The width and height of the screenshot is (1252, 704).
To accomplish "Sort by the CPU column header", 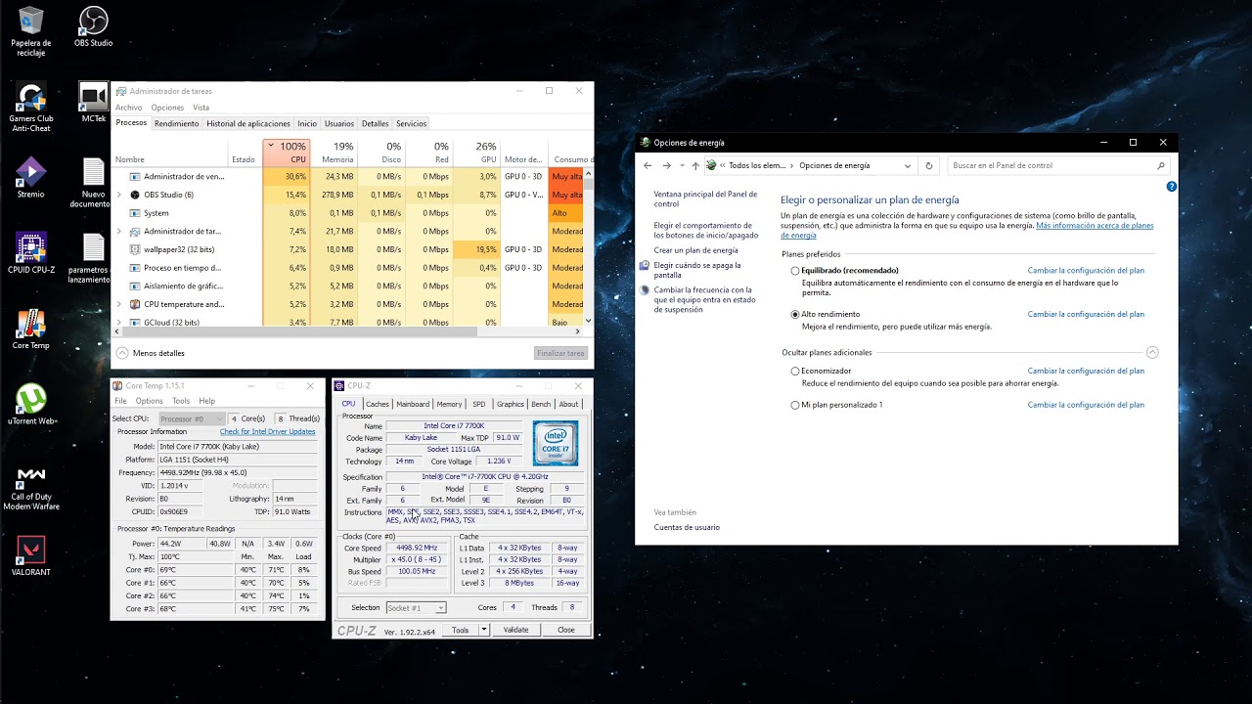I will tap(287, 153).
